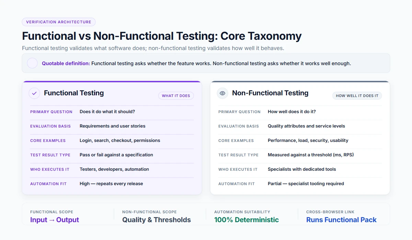Click the 'Runs Functional Pack' value
412x240 pixels.
pyautogui.click(x=341, y=220)
